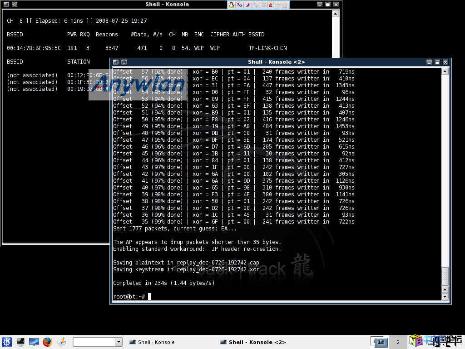This screenshot has height=349, width=465.
Task: Click the red lock icon in input bar
Action: [271, 5]
